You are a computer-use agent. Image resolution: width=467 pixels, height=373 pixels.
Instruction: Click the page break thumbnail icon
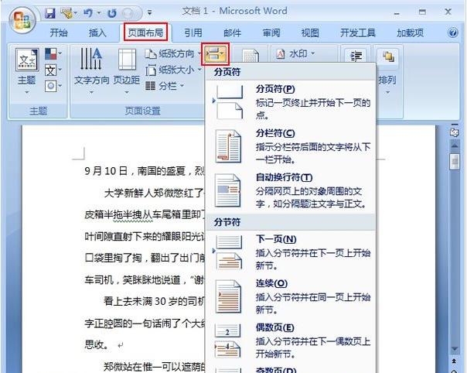tap(229, 102)
